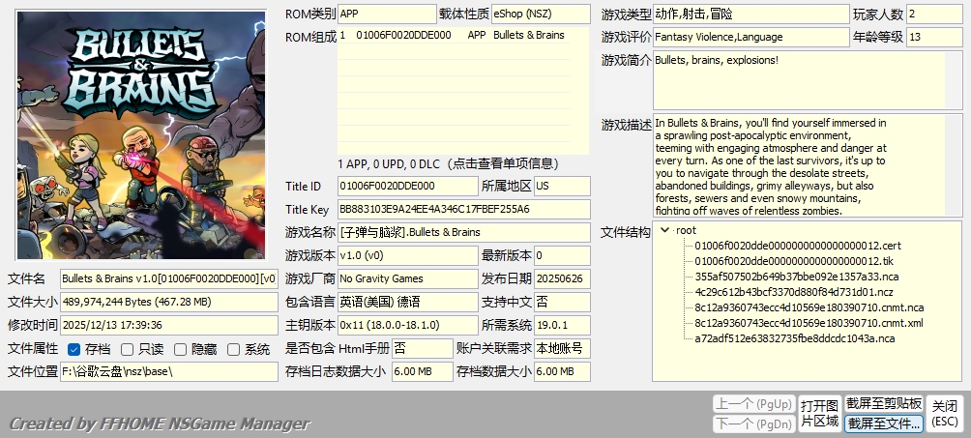
Task: Click the ROM composition row for Bullets & Brains
Action: (461, 35)
